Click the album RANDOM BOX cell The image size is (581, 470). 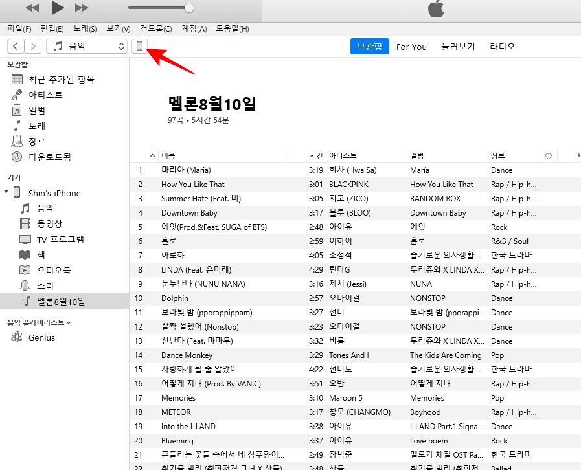click(x=435, y=199)
